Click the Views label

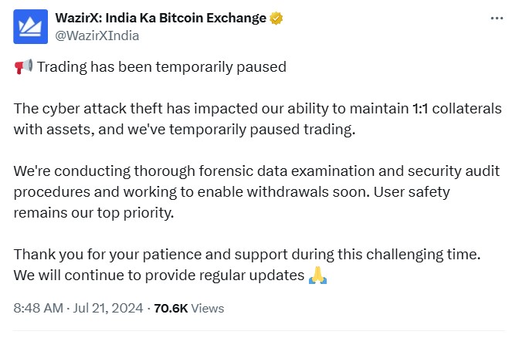[x=208, y=308]
